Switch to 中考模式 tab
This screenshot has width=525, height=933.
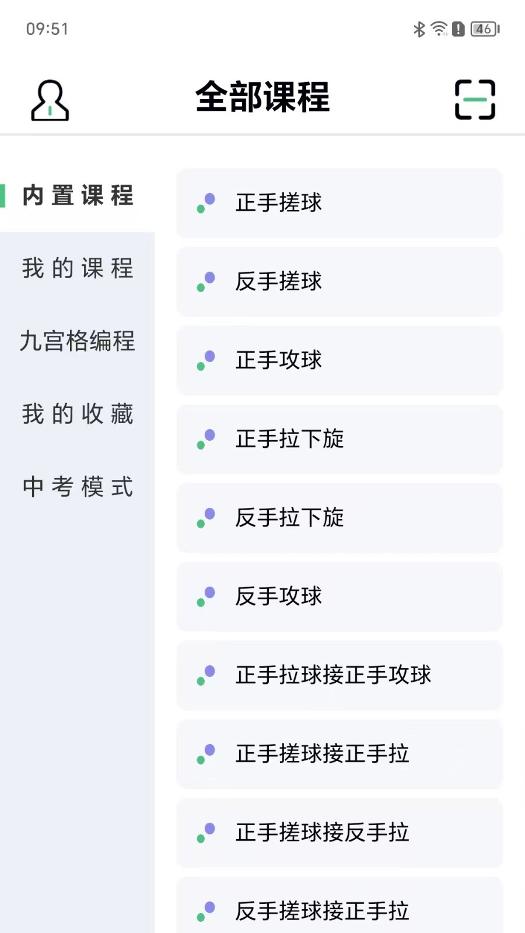click(78, 487)
